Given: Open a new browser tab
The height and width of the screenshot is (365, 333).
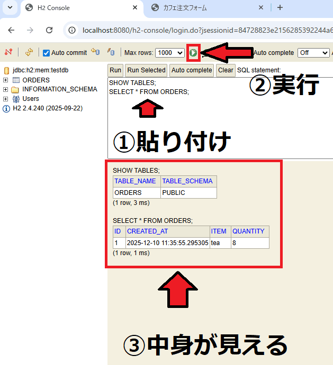Looking at the screenshot, I should (x=280, y=8).
